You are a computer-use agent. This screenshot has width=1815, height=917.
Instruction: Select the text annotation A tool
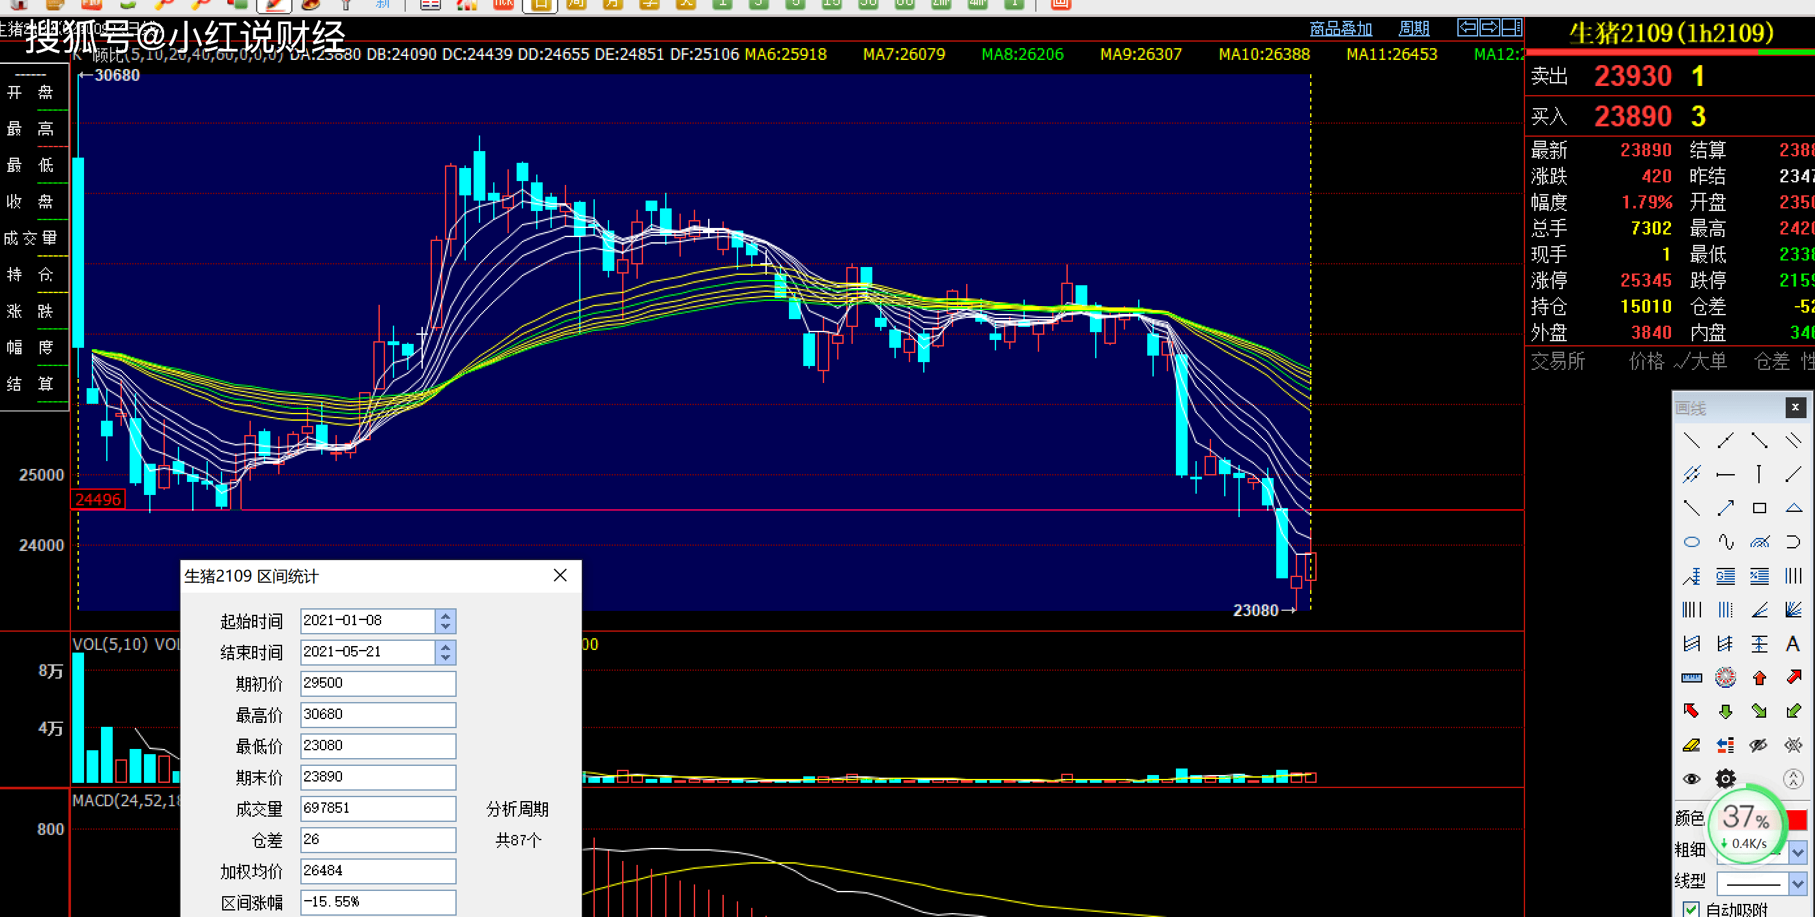point(1793,643)
